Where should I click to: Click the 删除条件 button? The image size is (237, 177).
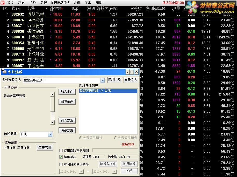point(67,101)
